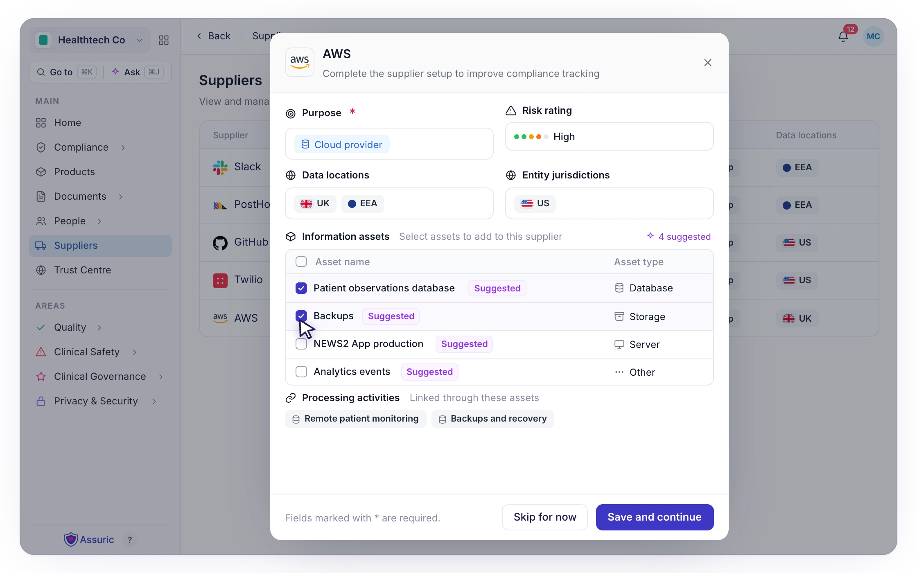The width and height of the screenshot is (917, 573).
Task: Click the Clinical Governance star icon
Action: click(x=41, y=377)
